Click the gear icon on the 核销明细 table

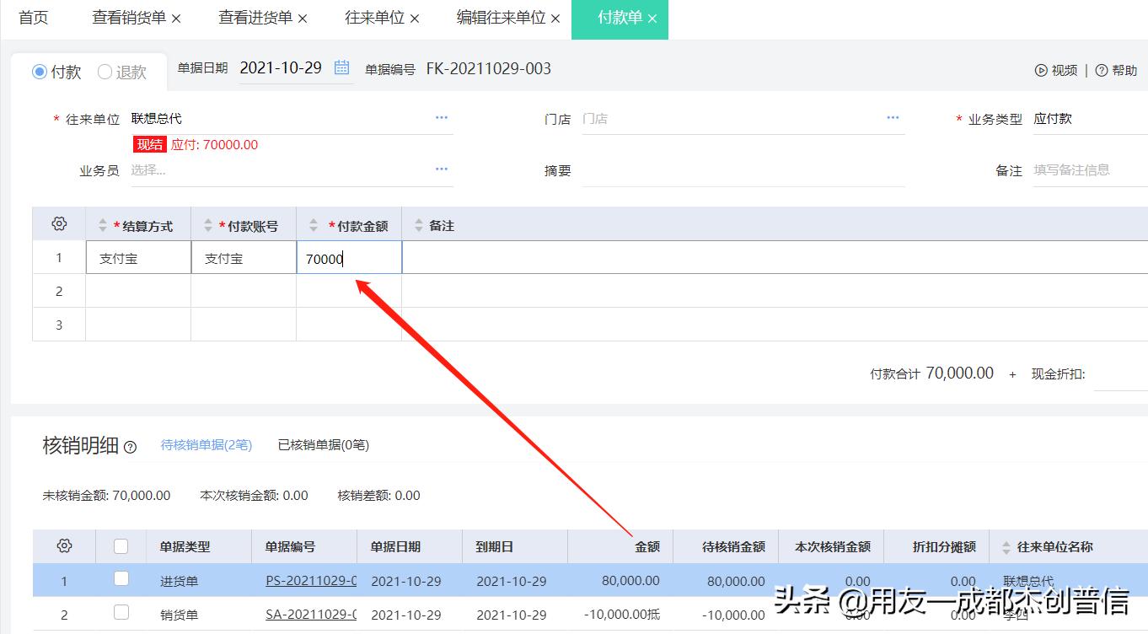pyautogui.click(x=63, y=546)
